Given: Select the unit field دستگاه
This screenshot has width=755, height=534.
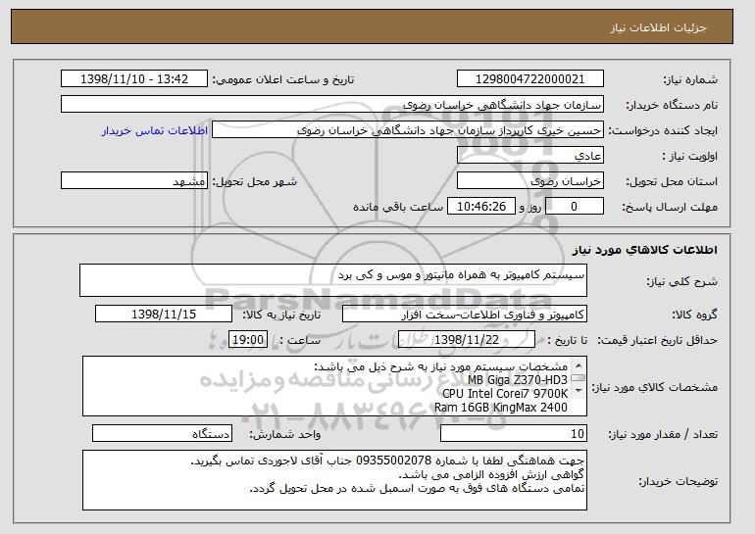Looking at the screenshot, I should [162, 433].
